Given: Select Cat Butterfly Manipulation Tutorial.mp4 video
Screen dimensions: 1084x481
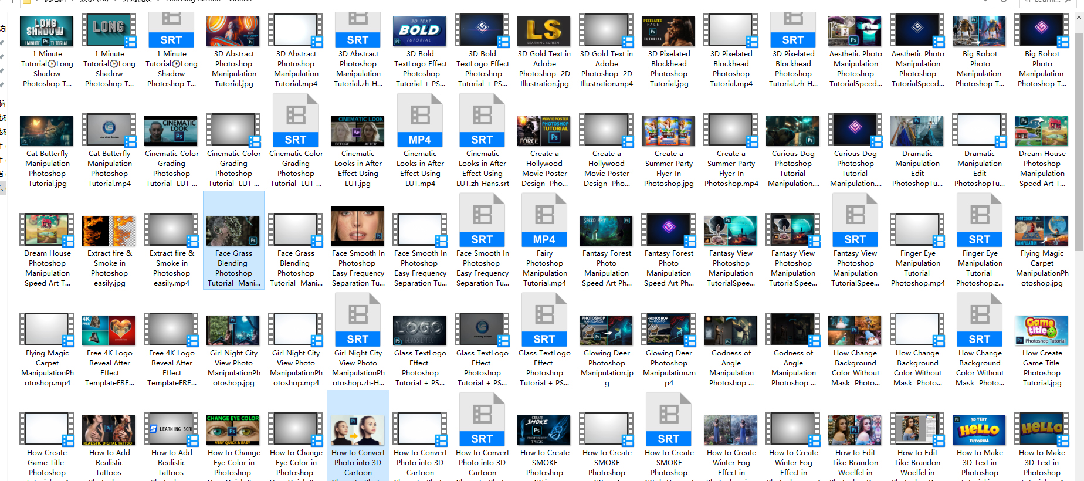Looking at the screenshot, I should coord(109,131).
